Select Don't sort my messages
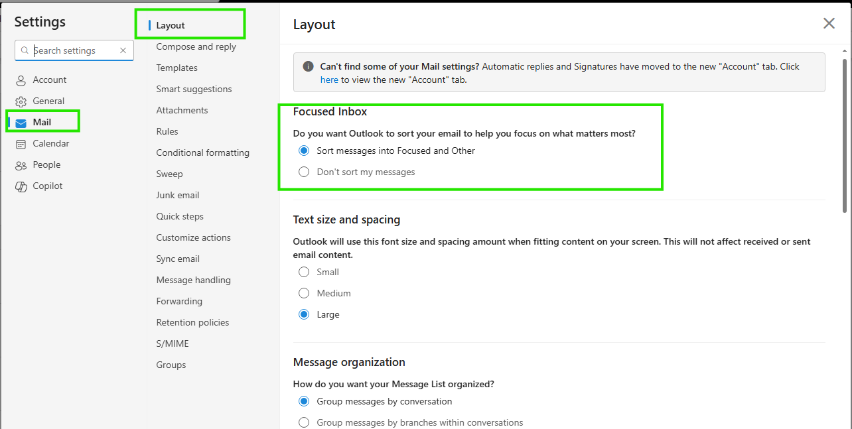Screen dimensions: 852x429 [x=357, y=172]
